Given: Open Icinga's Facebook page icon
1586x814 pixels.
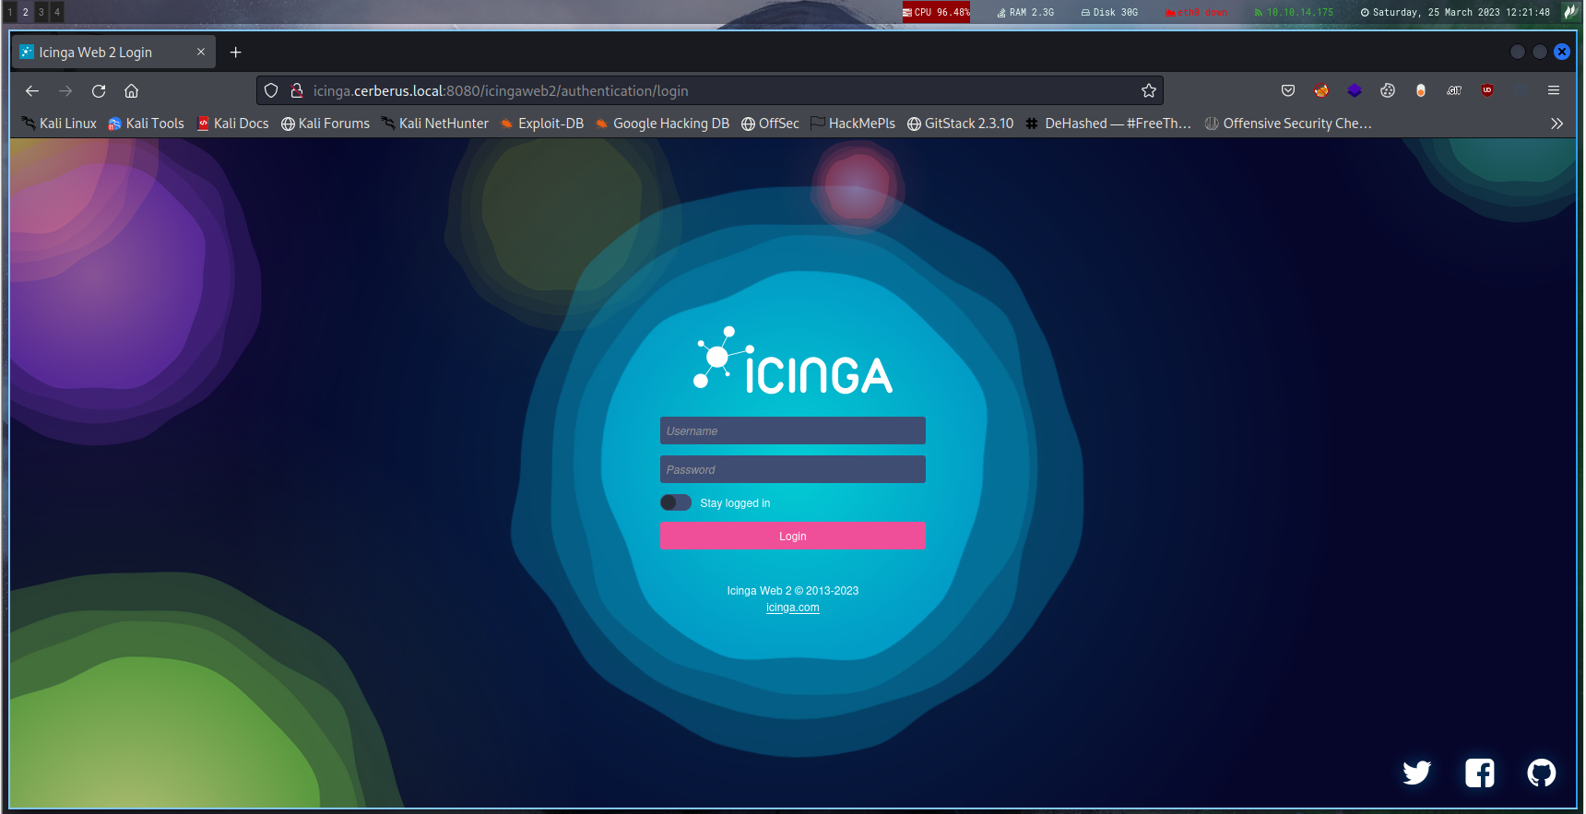Looking at the screenshot, I should coord(1480,773).
